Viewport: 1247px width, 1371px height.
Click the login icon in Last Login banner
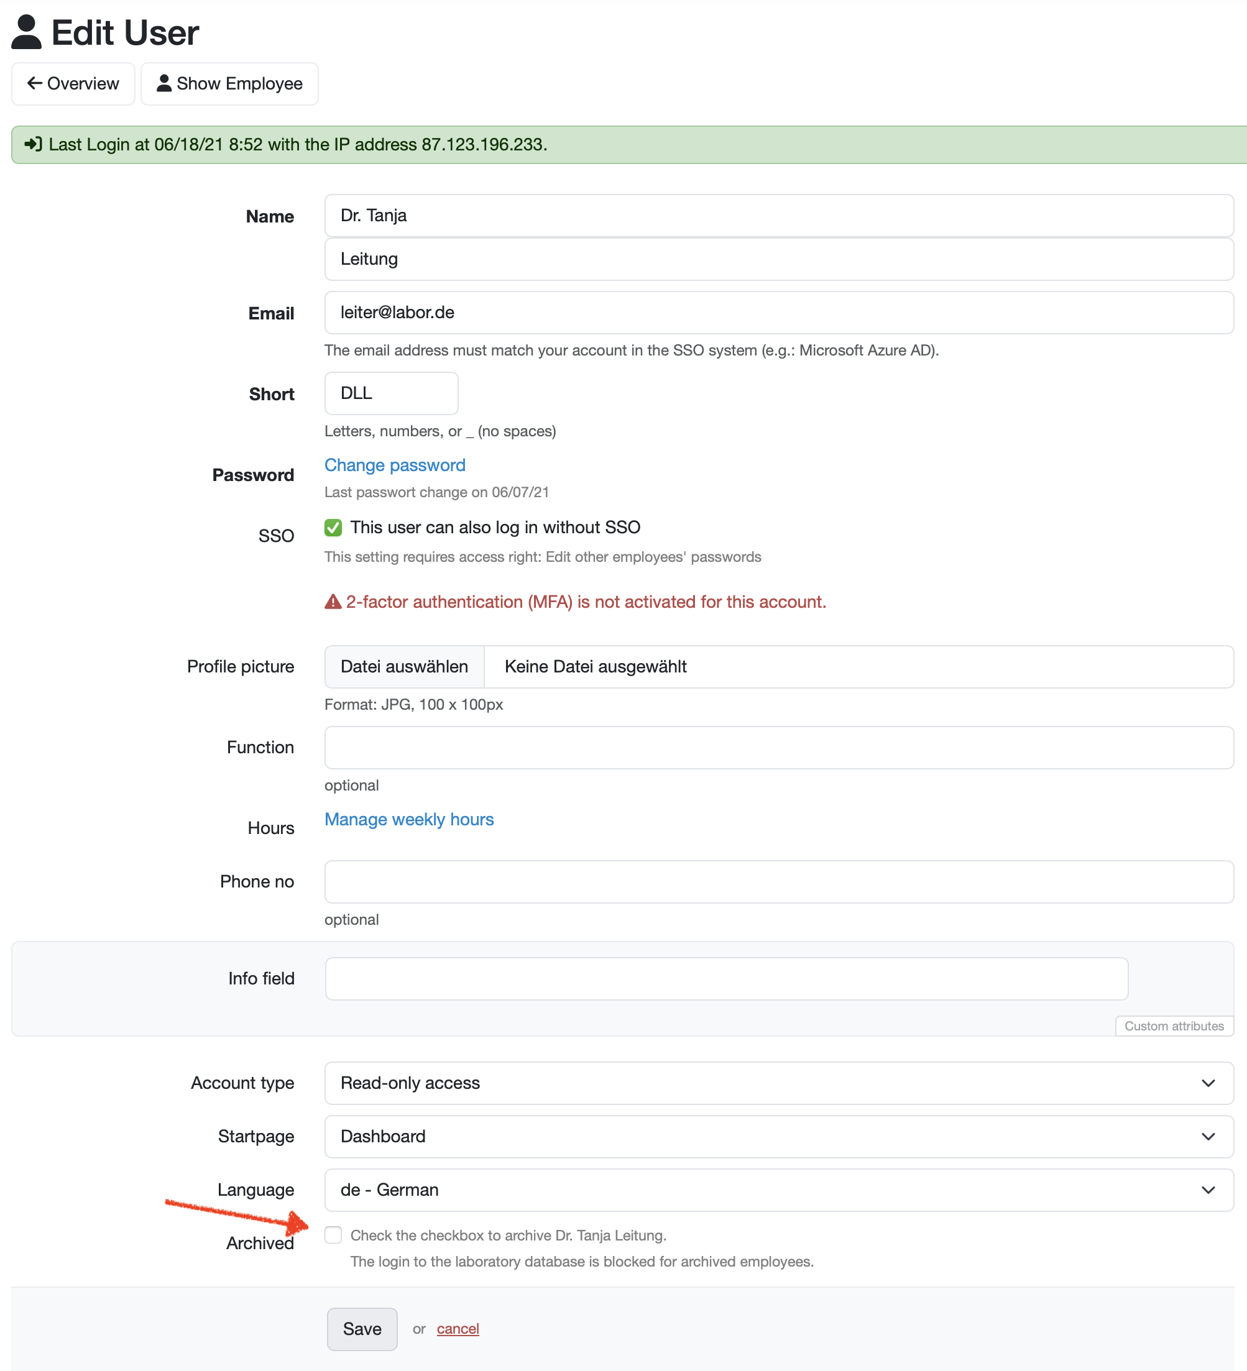click(33, 144)
